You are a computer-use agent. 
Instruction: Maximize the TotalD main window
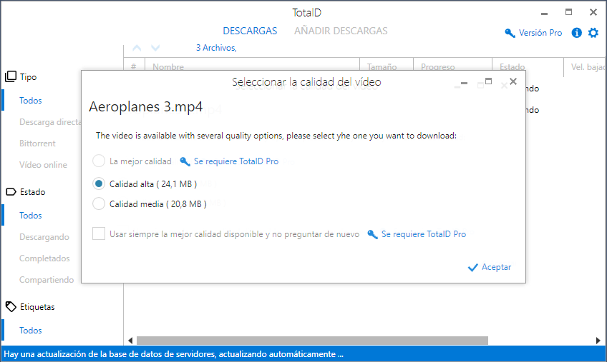568,12
